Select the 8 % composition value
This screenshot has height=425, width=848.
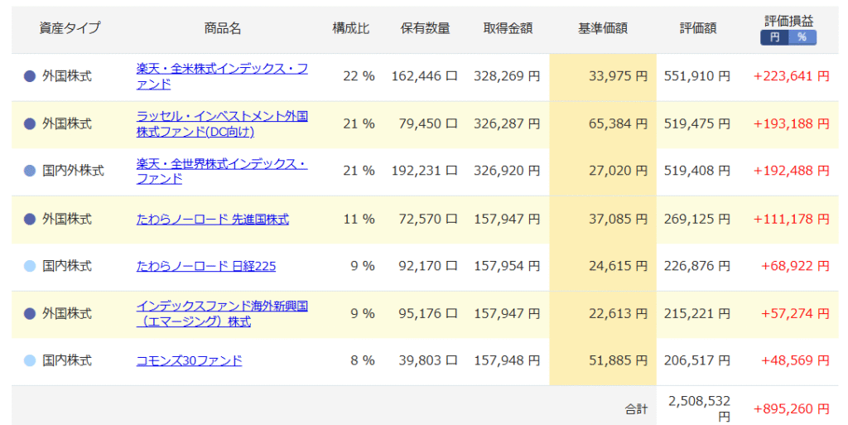coord(363,360)
